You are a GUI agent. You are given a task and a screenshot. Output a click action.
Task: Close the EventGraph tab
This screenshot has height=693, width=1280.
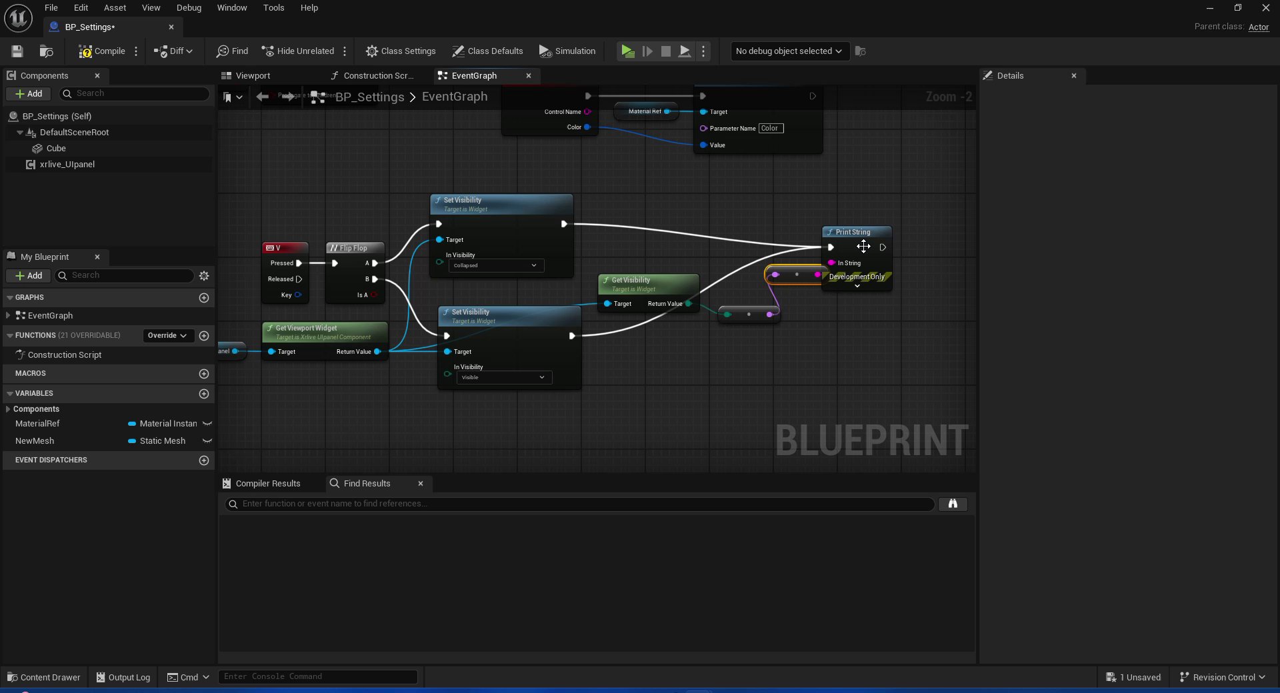tap(529, 76)
